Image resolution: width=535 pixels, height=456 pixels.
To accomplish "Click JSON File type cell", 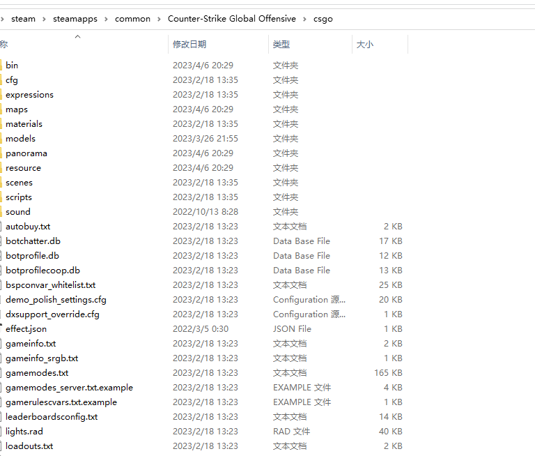I will [292, 329].
